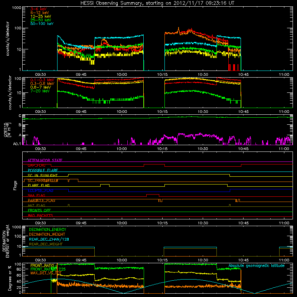297x297 pixels.
Task: Click the orange 0.3-0.8 MeV legend label
Action: tap(42, 84)
